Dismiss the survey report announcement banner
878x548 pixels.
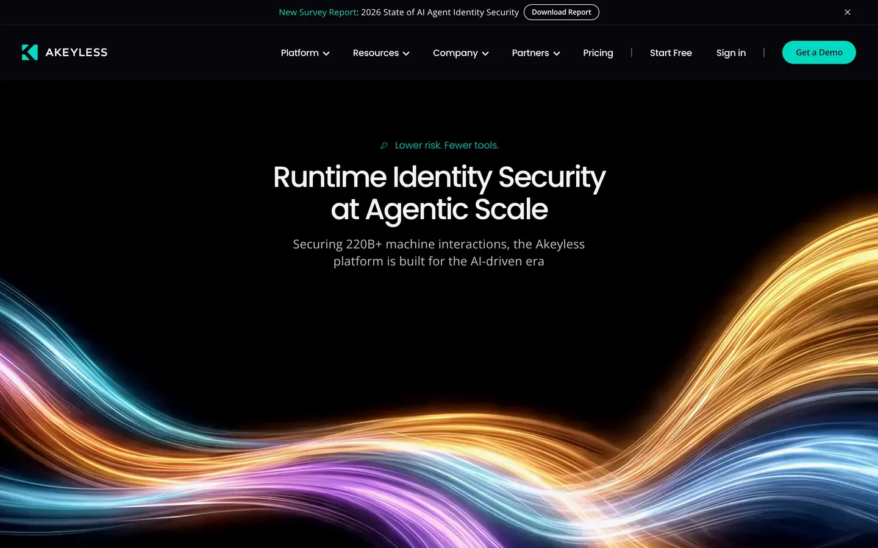click(x=848, y=12)
